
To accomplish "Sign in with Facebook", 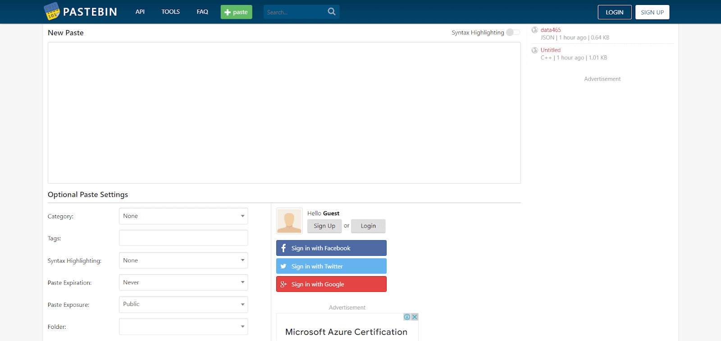I will [x=331, y=248].
